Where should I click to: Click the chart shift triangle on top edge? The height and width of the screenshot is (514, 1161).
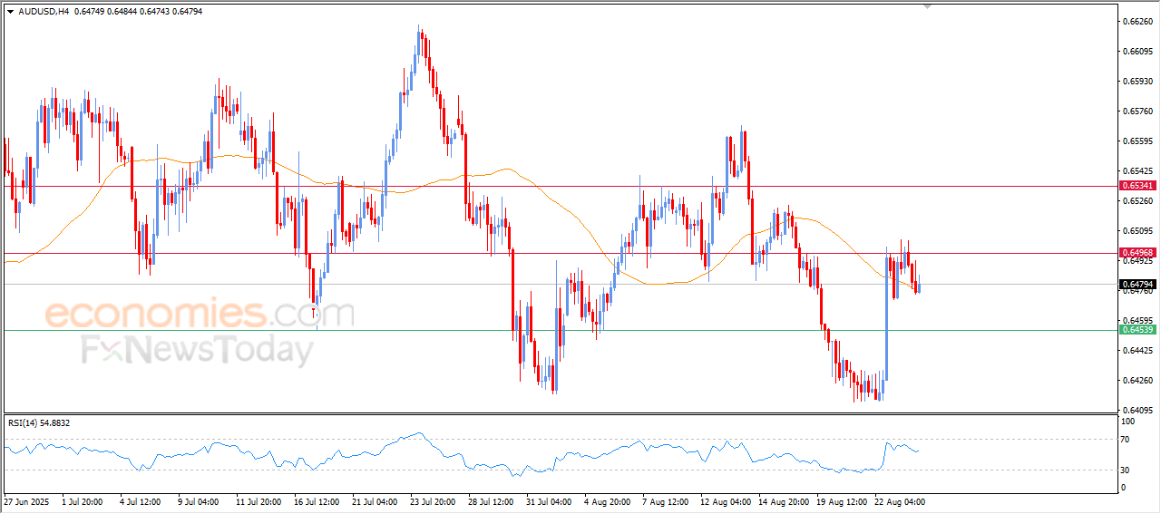coord(927,5)
